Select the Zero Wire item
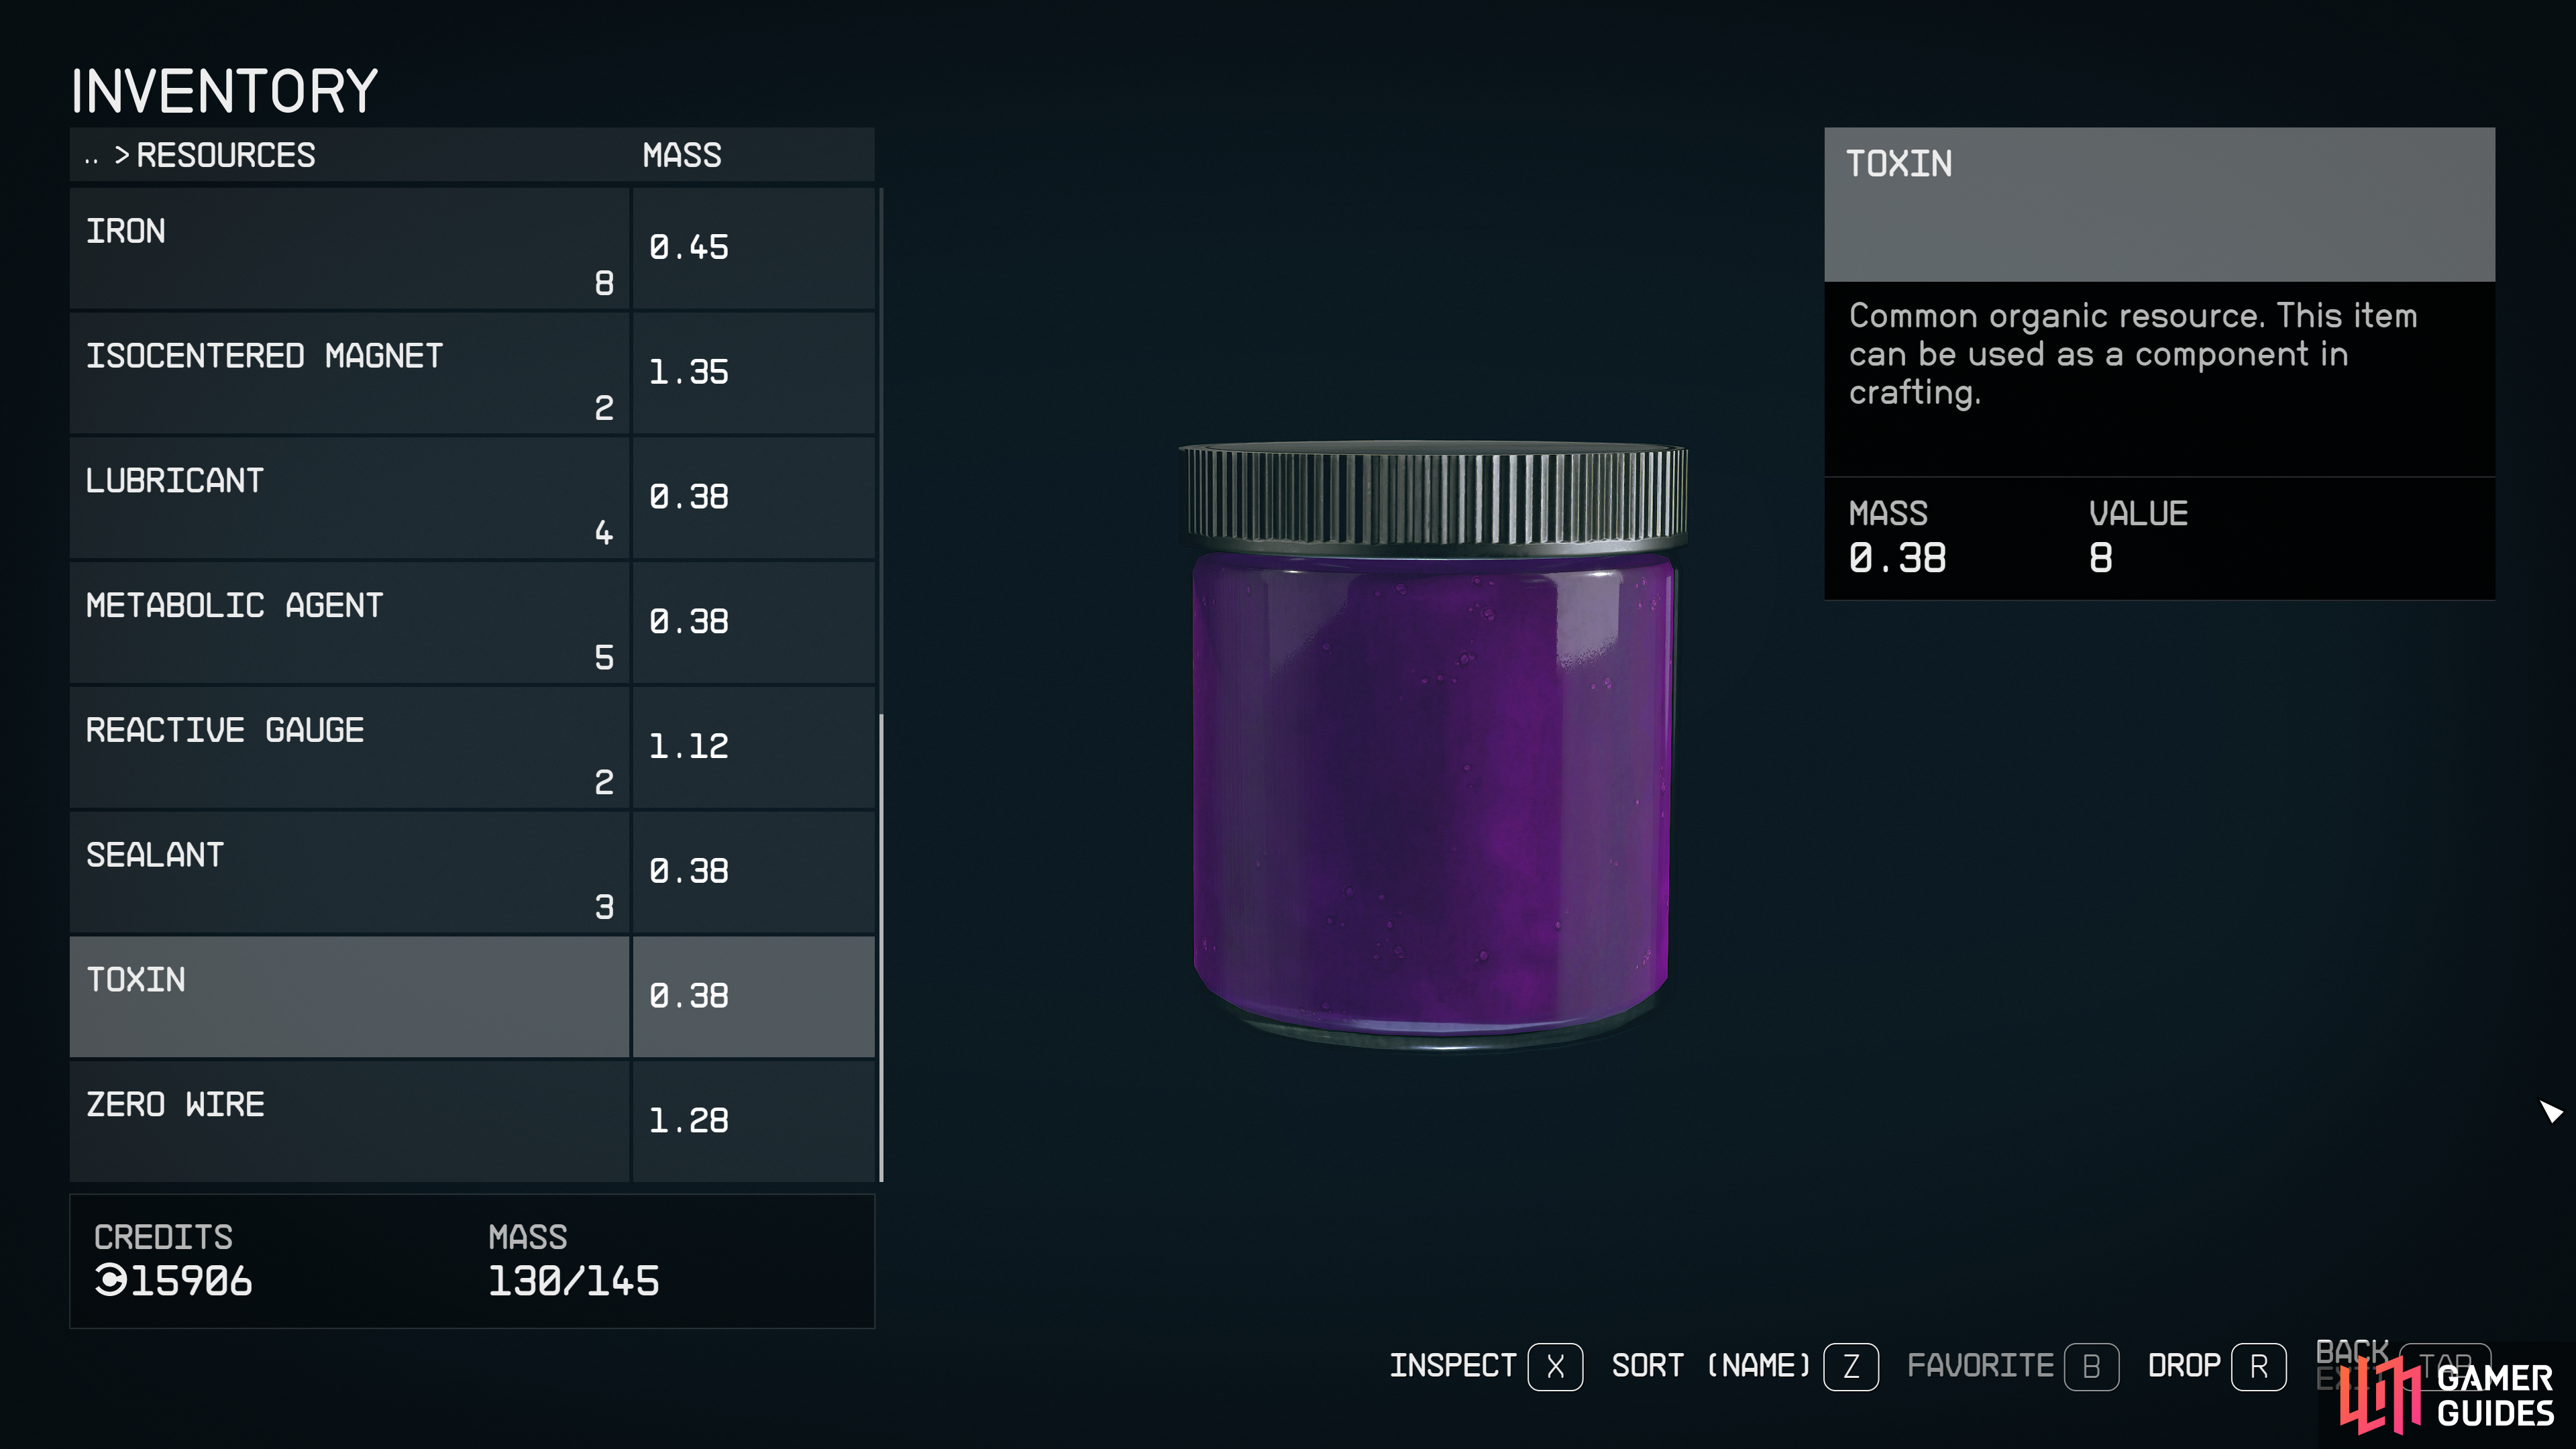The width and height of the screenshot is (2576, 1449). [x=472, y=1121]
